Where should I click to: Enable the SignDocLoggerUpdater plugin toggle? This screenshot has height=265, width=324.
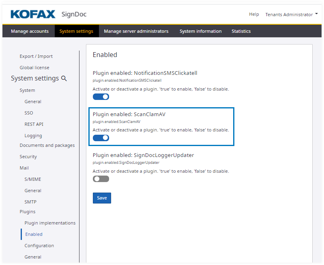tap(101, 179)
